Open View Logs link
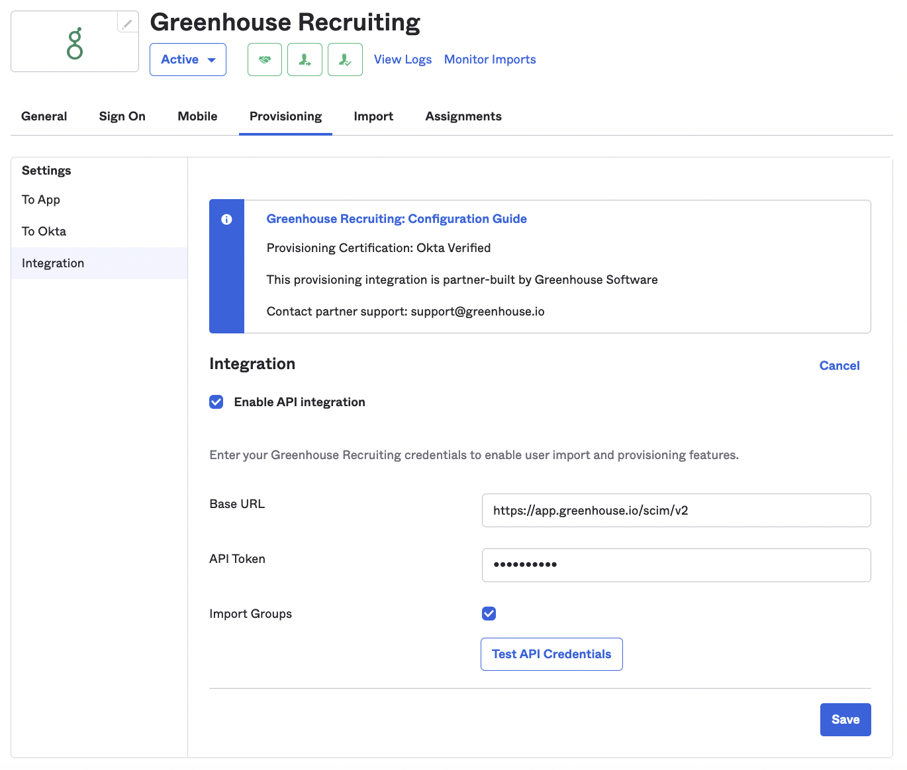 [403, 60]
